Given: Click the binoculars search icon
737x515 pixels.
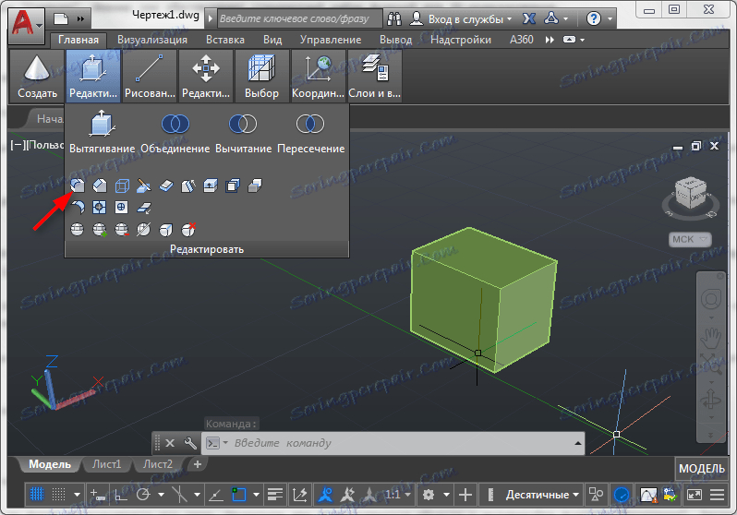Looking at the screenshot, I should click(394, 18).
